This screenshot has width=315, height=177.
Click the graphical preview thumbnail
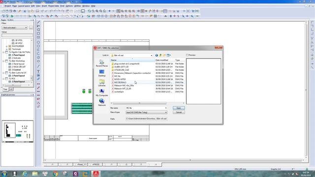coord(18,131)
